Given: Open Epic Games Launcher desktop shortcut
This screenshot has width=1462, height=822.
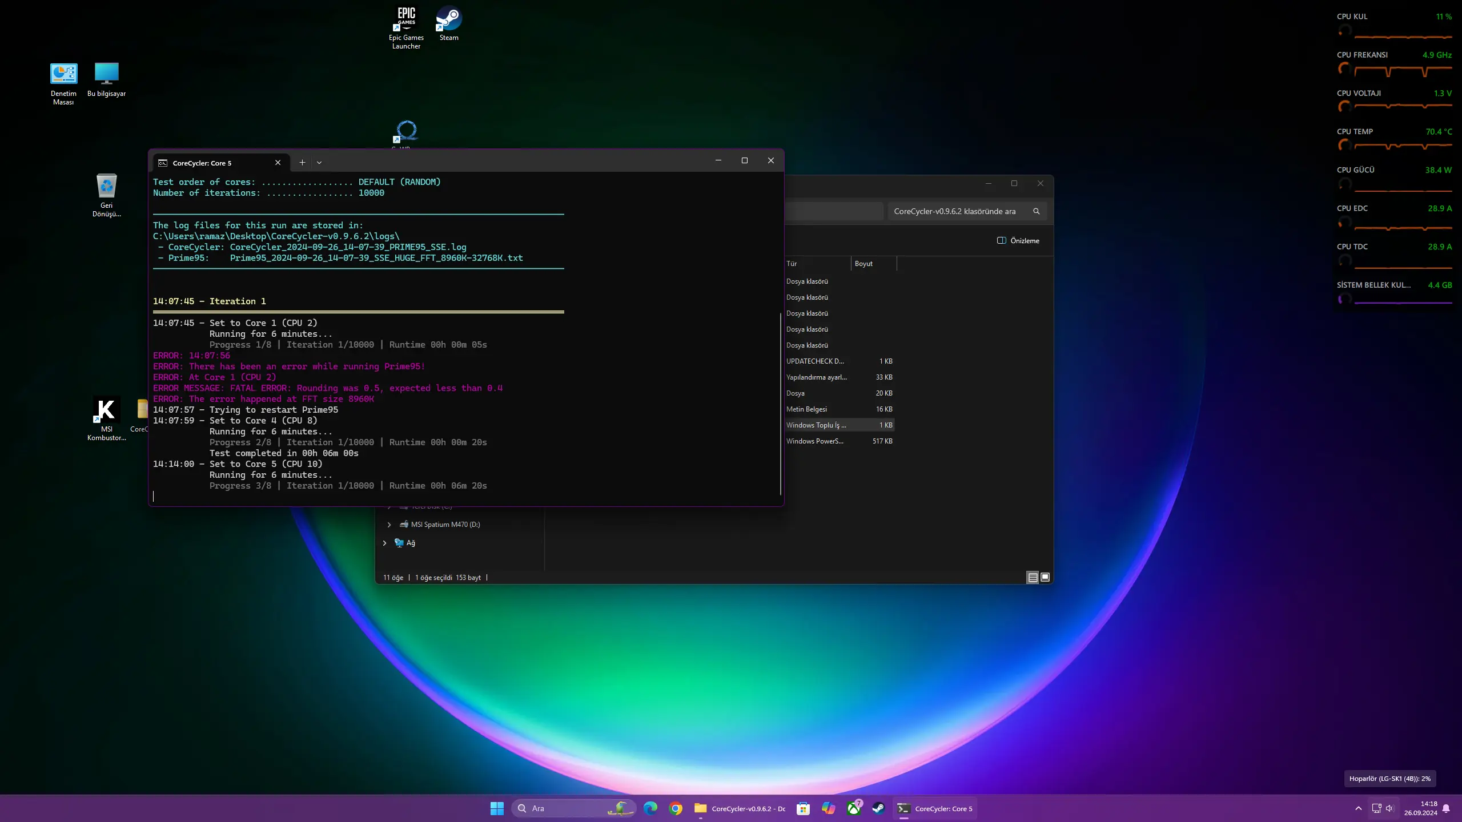Looking at the screenshot, I should 406,27.
